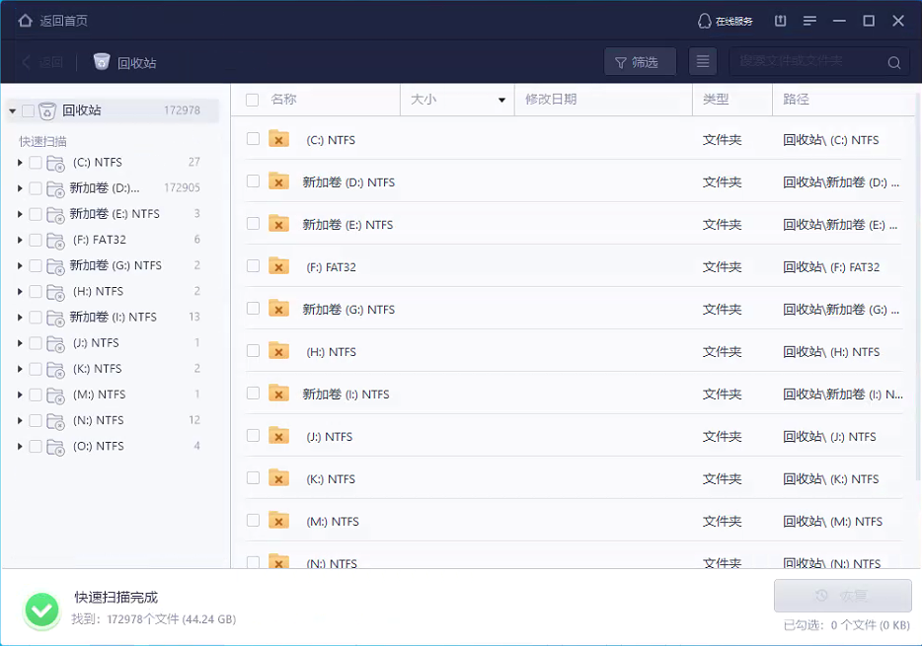
Task: Check the tree checkbox for (M:) NTFS
Action: click(x=36, y=395)
